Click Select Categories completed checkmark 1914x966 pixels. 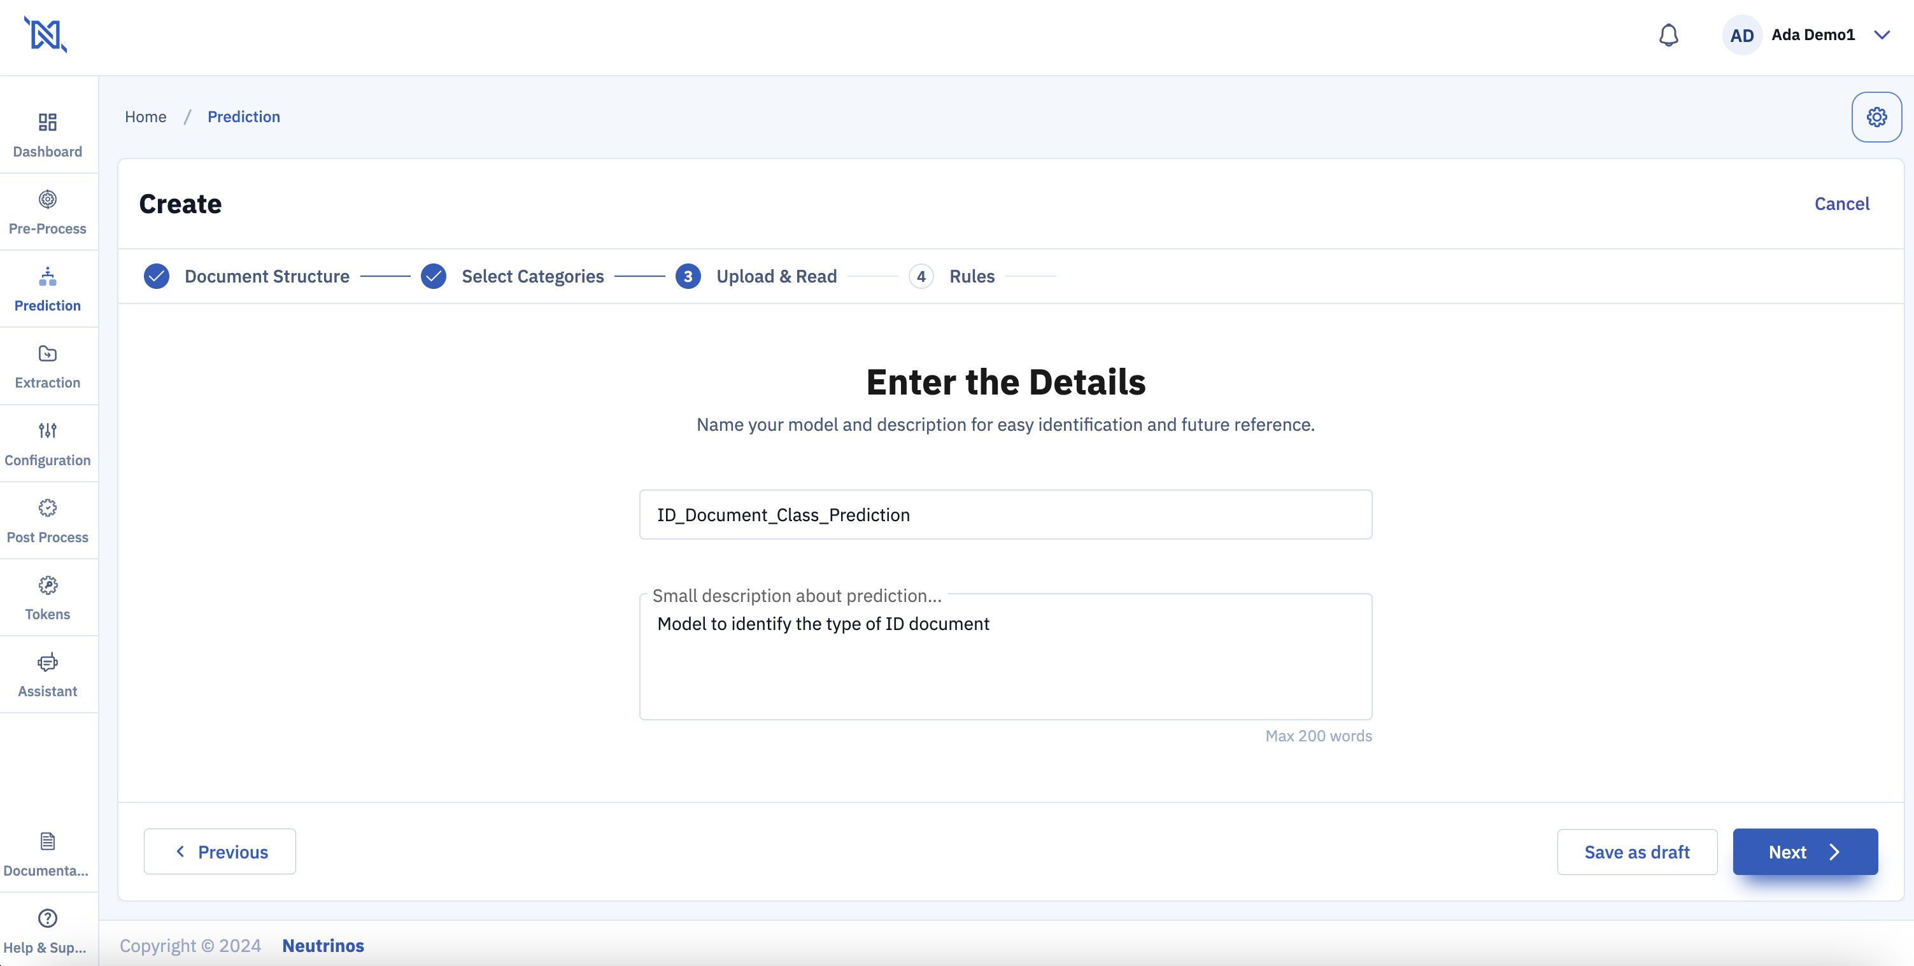click(433, 276)
